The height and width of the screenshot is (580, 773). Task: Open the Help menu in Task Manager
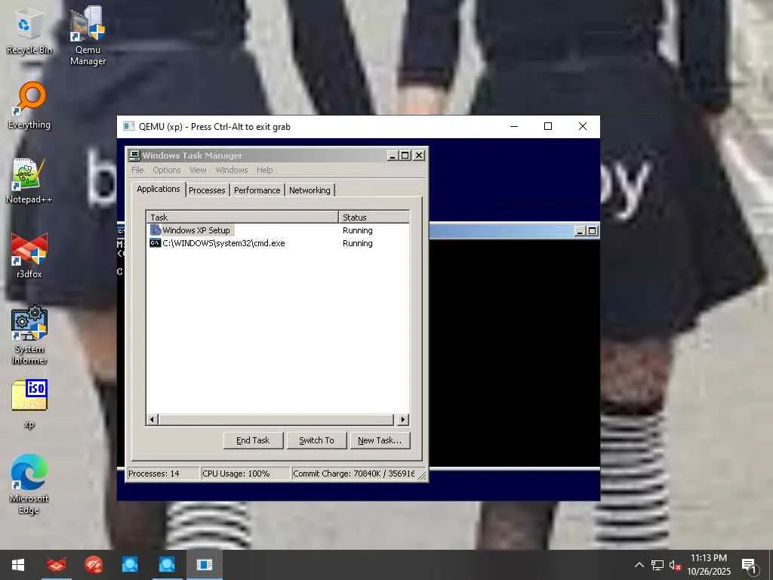click(265, 170)
